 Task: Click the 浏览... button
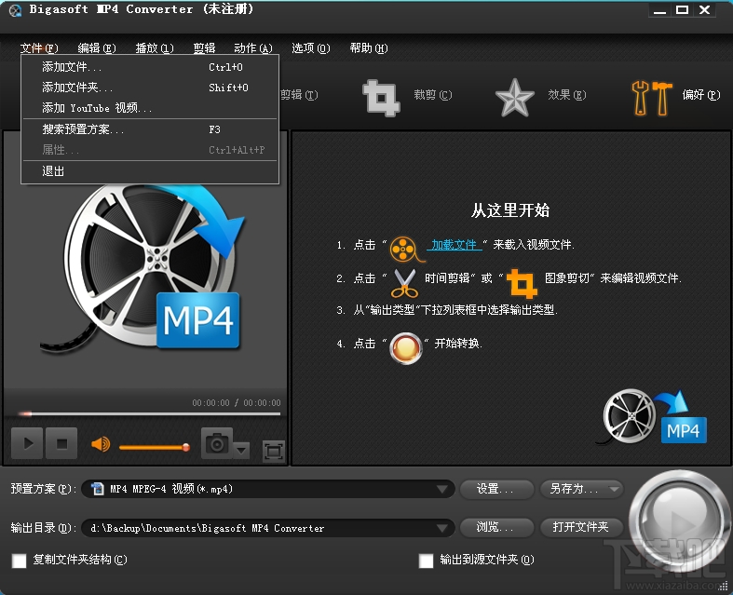tap(496, 527)
